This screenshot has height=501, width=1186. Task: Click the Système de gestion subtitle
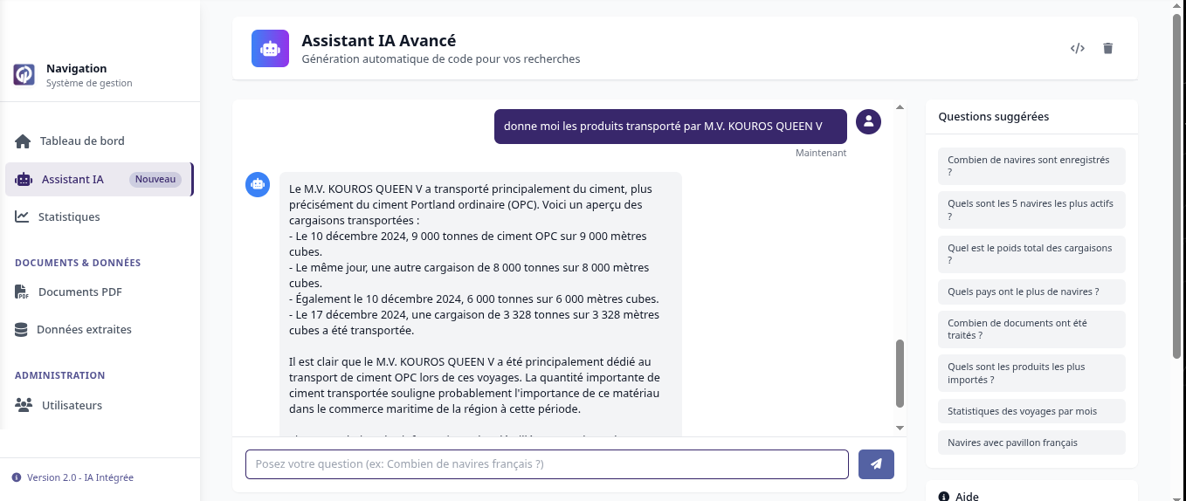click(x=89, y=84)
